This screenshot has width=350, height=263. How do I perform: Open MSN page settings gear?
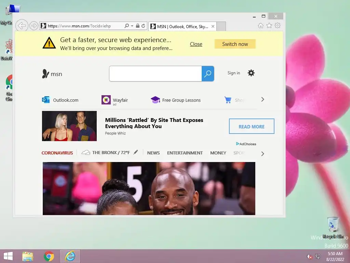pyautogui.click(x=251, y=73)
